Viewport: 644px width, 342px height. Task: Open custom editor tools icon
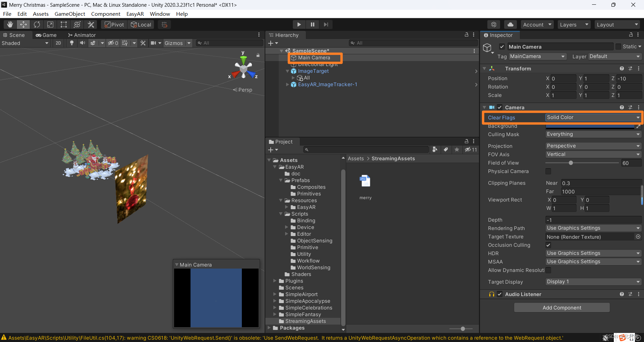tap(91, 24)
